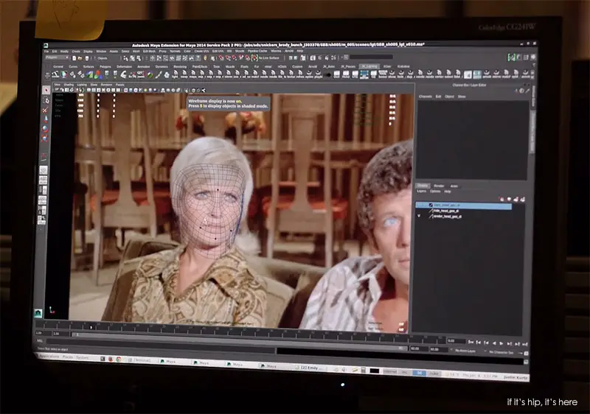590x414 pixels.
Task: Click the RGB color spheres shelf icon
Action: tap(98, 74)
